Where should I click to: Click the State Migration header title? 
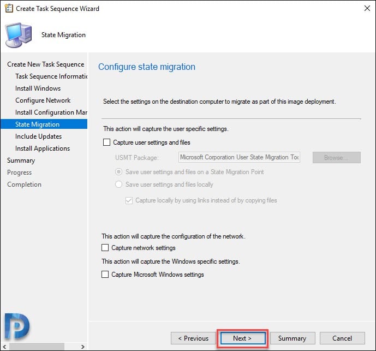[x=63, y=35]
